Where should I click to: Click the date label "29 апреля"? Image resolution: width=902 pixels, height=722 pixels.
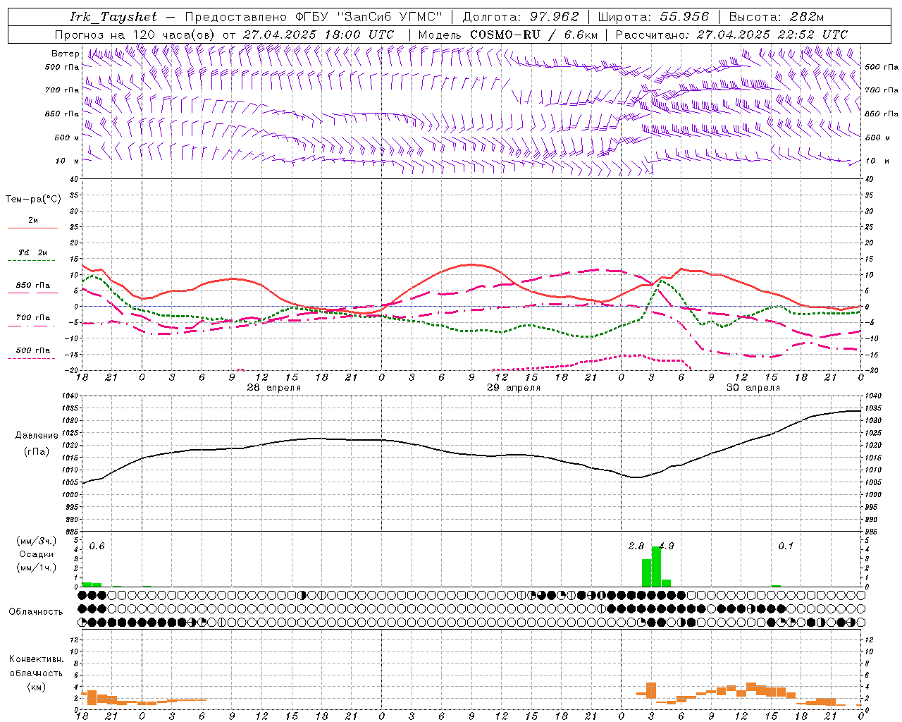pyautogui.click(x=514, y=388)
